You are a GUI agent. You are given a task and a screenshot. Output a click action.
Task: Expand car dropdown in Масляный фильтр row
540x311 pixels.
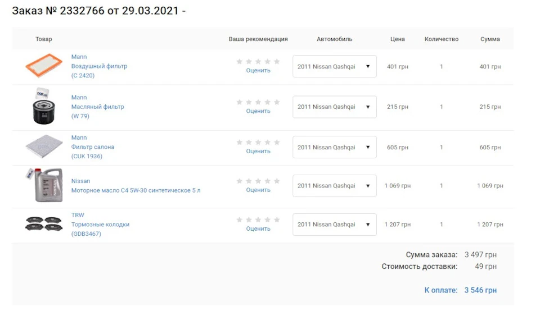pyautogui.click(x=334, y=107)
